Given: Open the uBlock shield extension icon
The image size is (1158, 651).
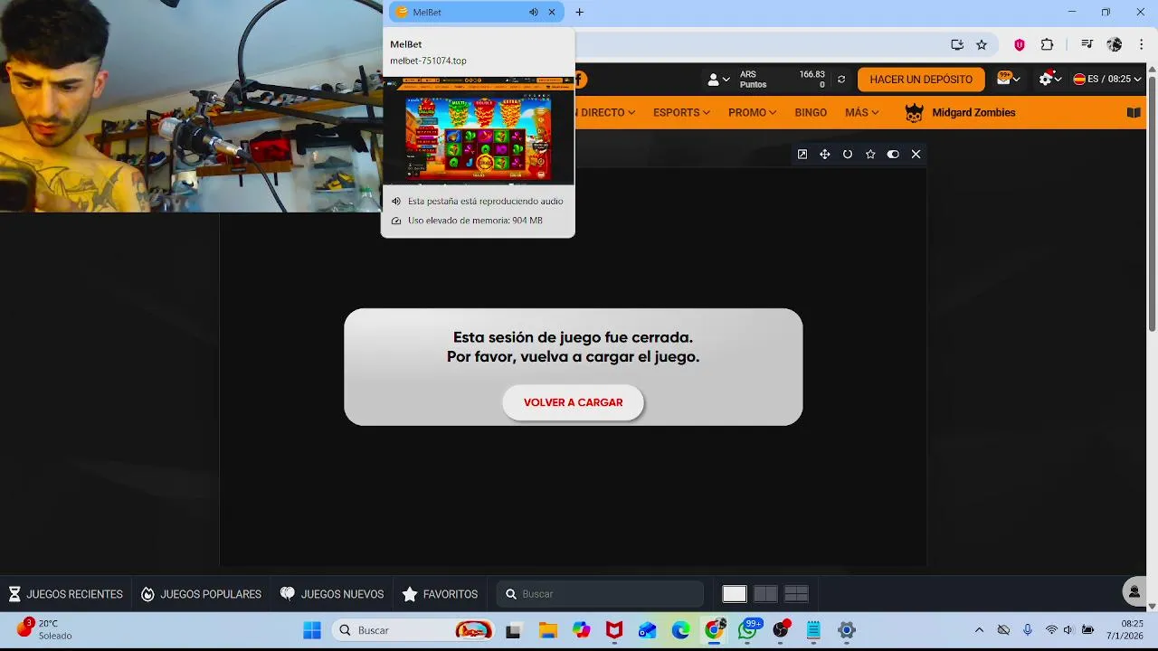Looking at the screenshot, I should pos(1020,44).
